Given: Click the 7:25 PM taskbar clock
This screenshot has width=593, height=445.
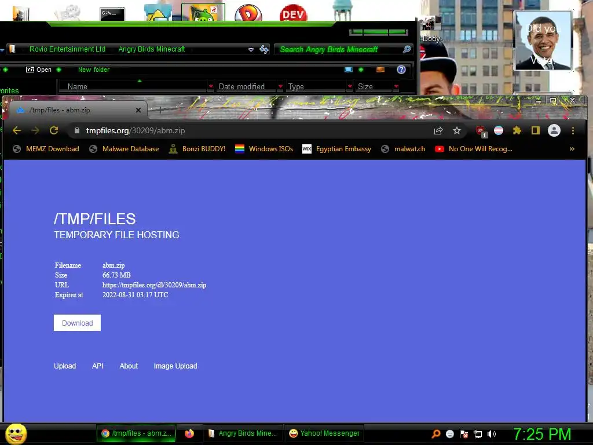Looking at the screenshot, I should [x=542, y=434].
